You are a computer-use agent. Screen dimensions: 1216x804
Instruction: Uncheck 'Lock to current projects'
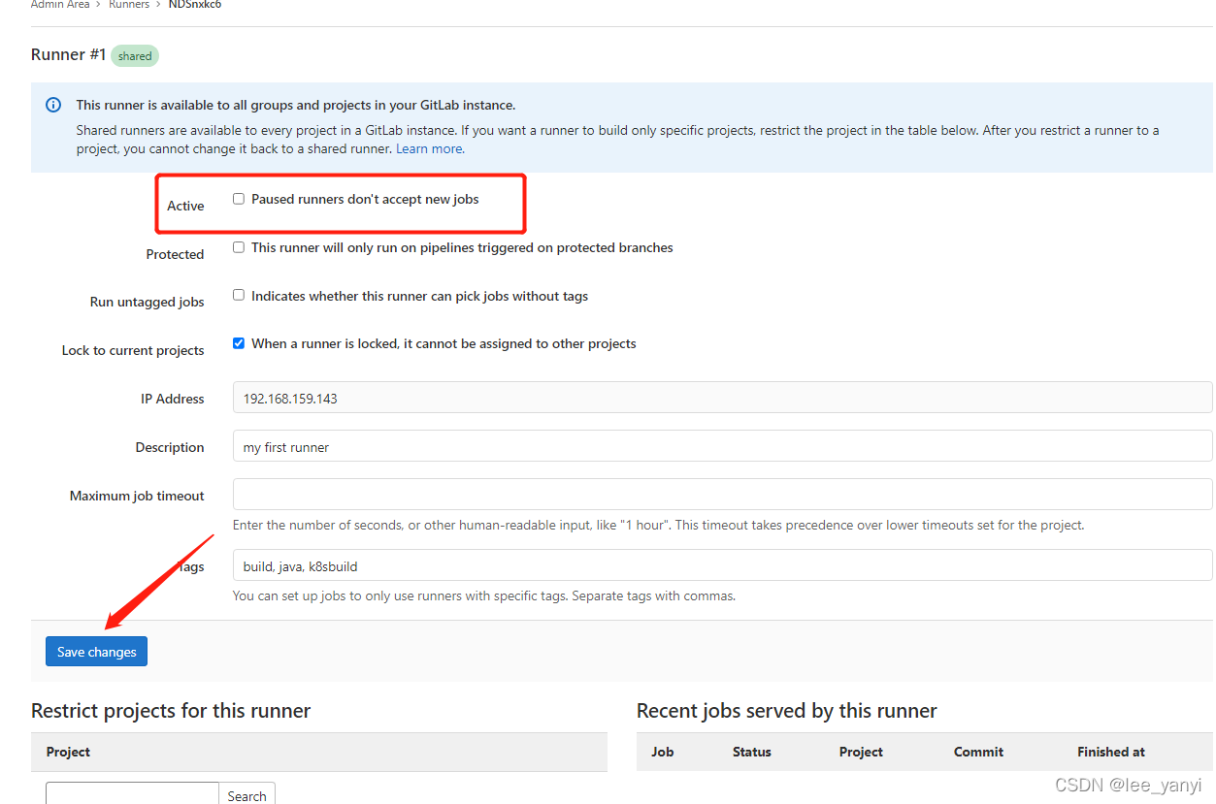(238, 342)
